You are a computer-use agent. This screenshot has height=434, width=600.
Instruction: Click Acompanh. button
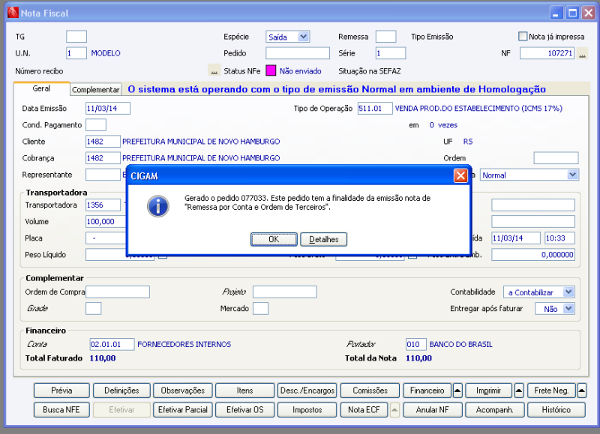pos(494,410)
